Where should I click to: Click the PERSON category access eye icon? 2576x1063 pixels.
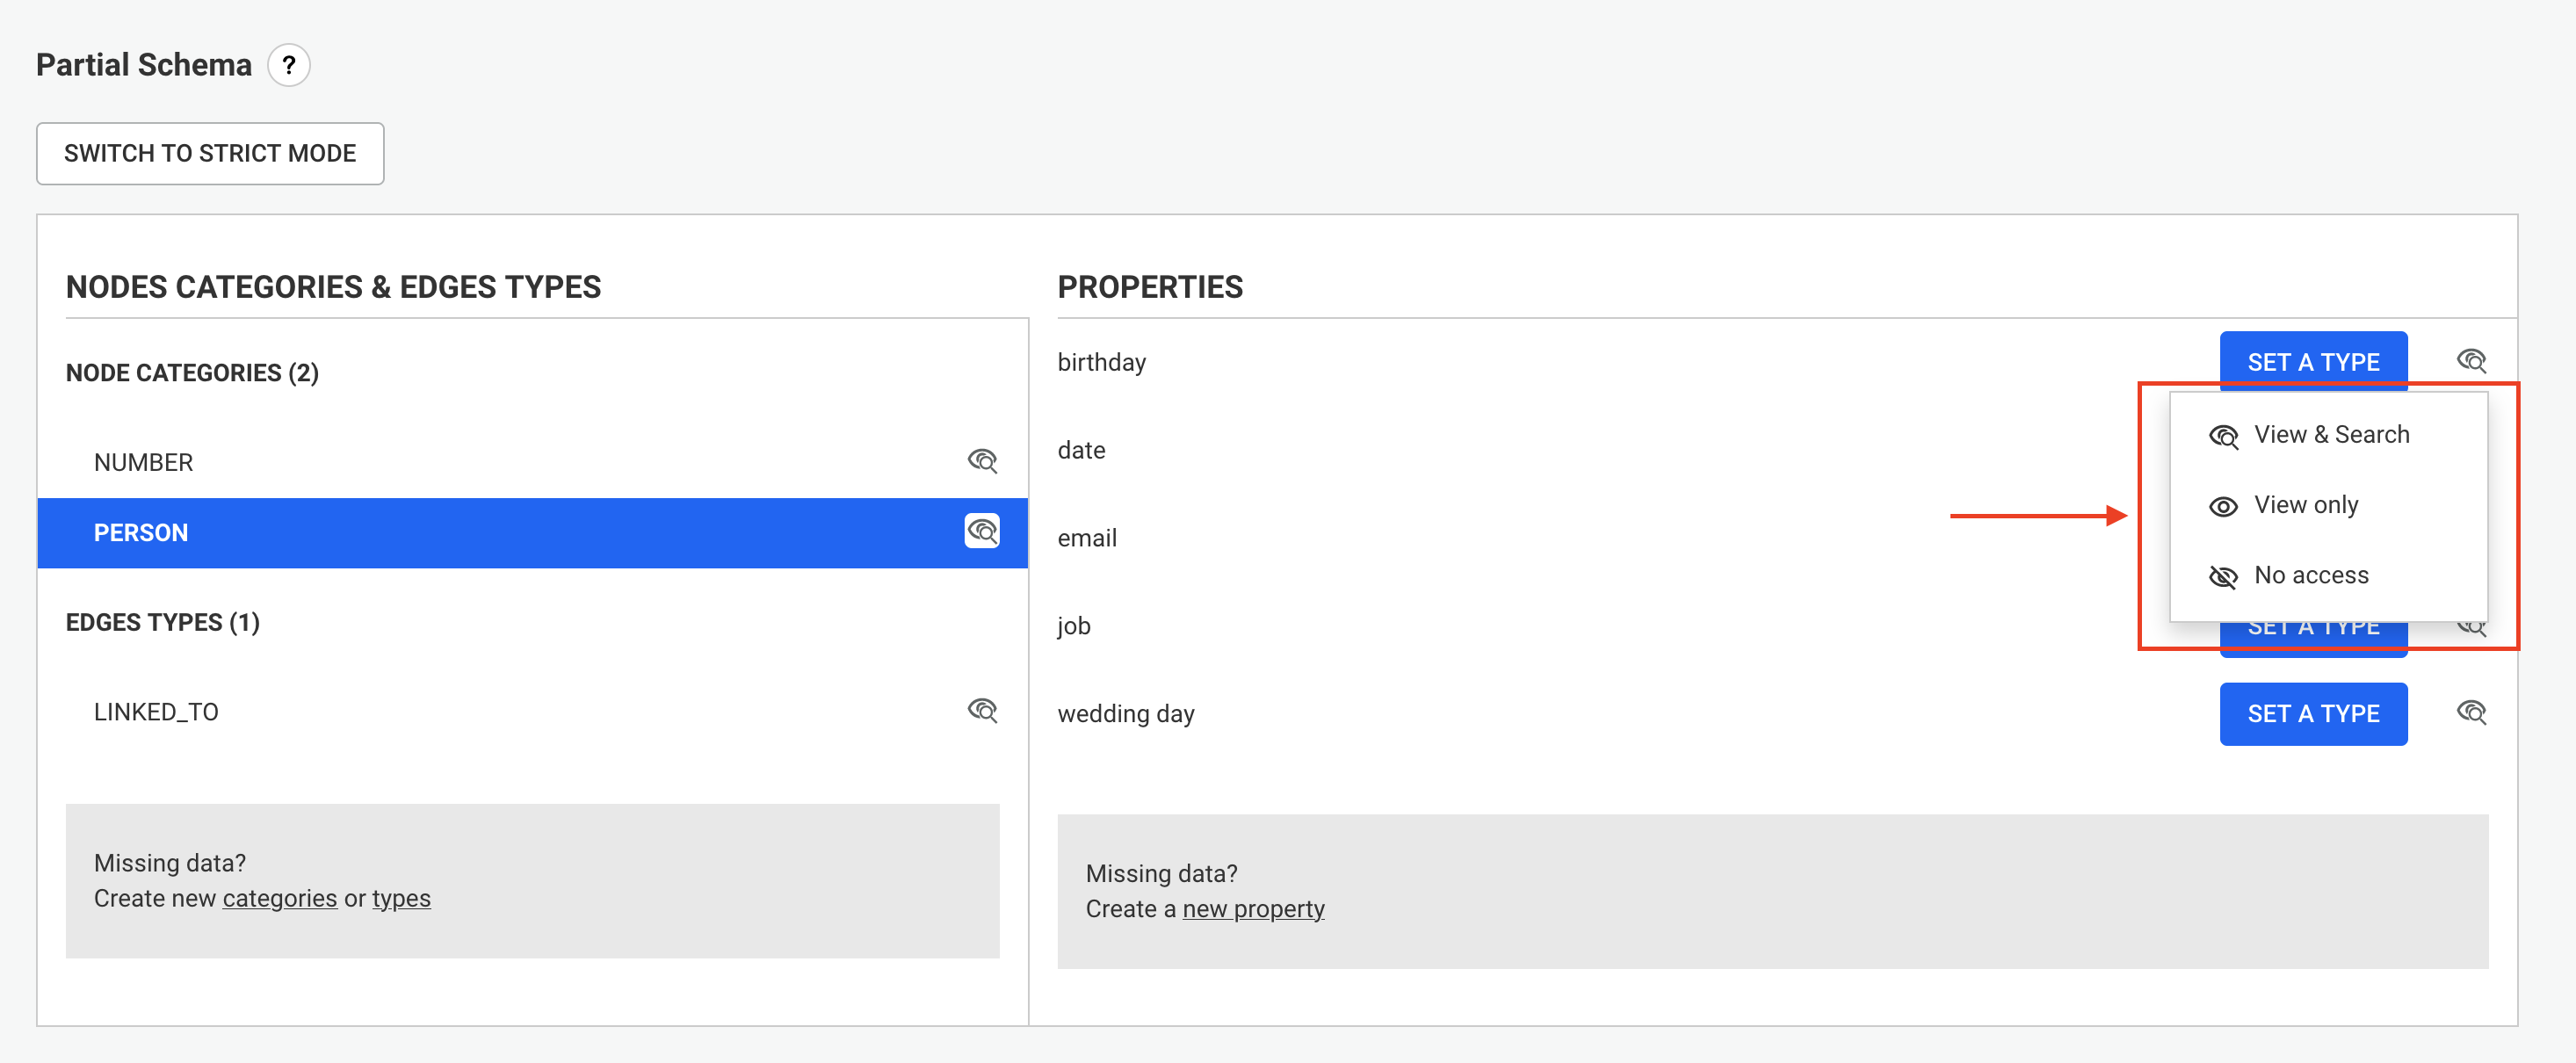(x=982, y=531)
